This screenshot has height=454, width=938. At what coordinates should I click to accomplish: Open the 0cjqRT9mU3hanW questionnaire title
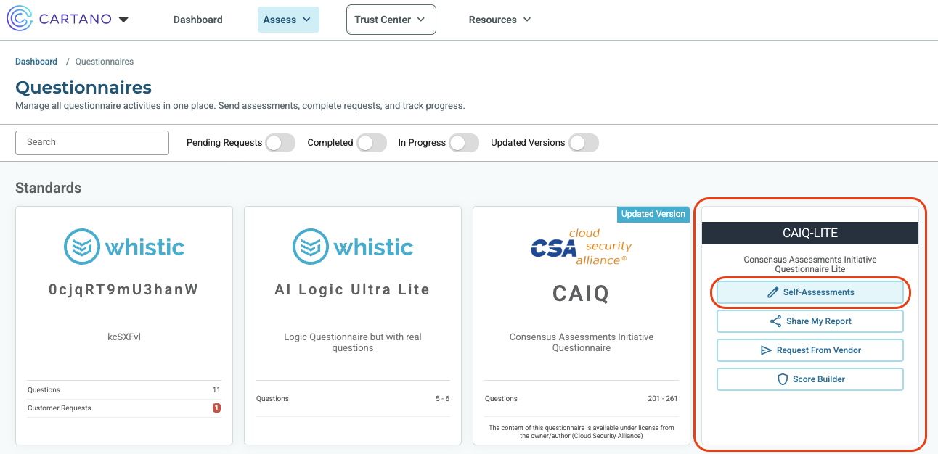click(x=124, y=289)
